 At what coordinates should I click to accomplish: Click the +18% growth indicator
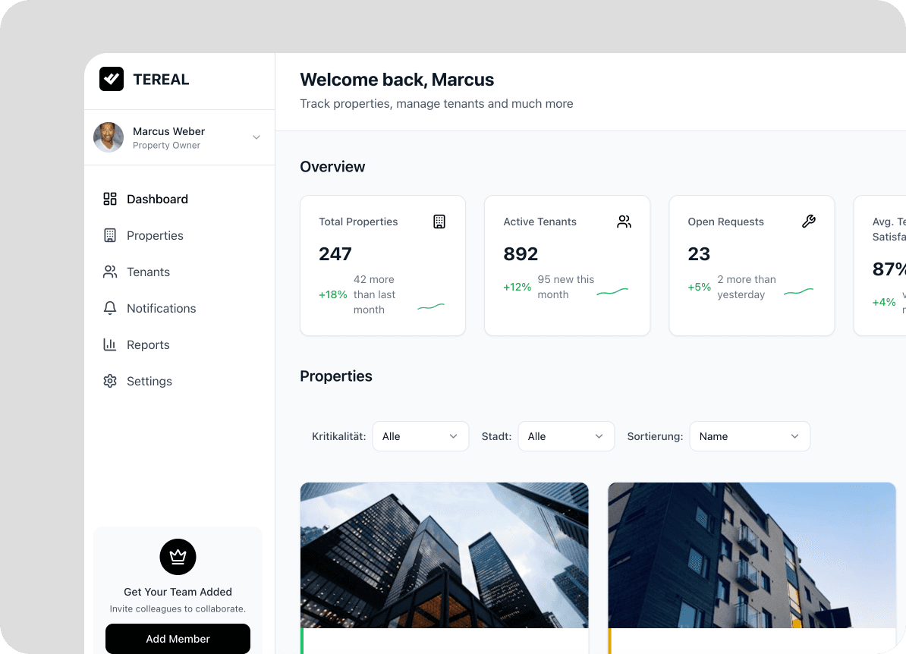(333, 294)
